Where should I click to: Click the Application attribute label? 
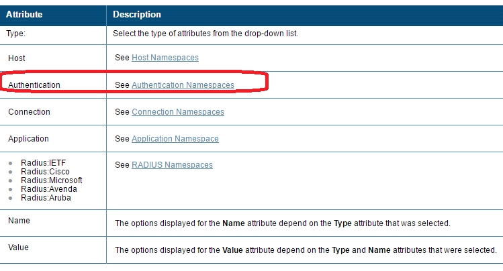click(28, 139)
